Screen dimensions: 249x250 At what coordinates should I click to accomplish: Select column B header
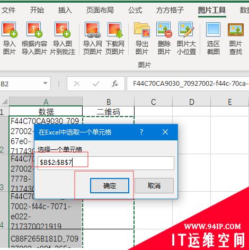tap(109, 102)
